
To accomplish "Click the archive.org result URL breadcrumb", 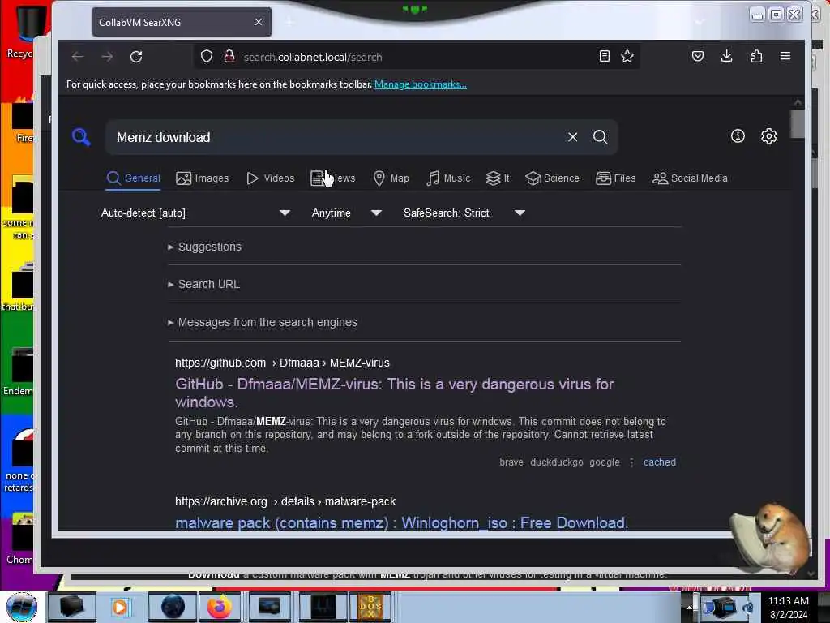I will [x=285, y=501].
